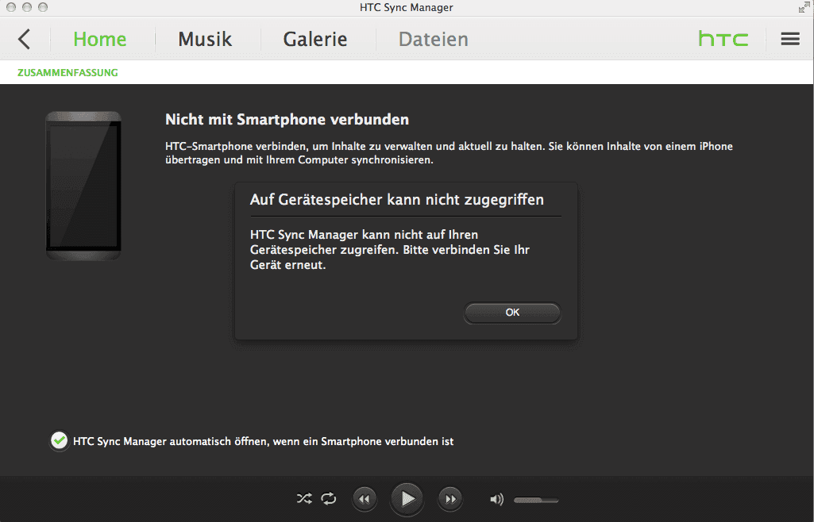Adjust the volume slider
The height and width of the screenshot is (522, 814).
coord(536,501)
